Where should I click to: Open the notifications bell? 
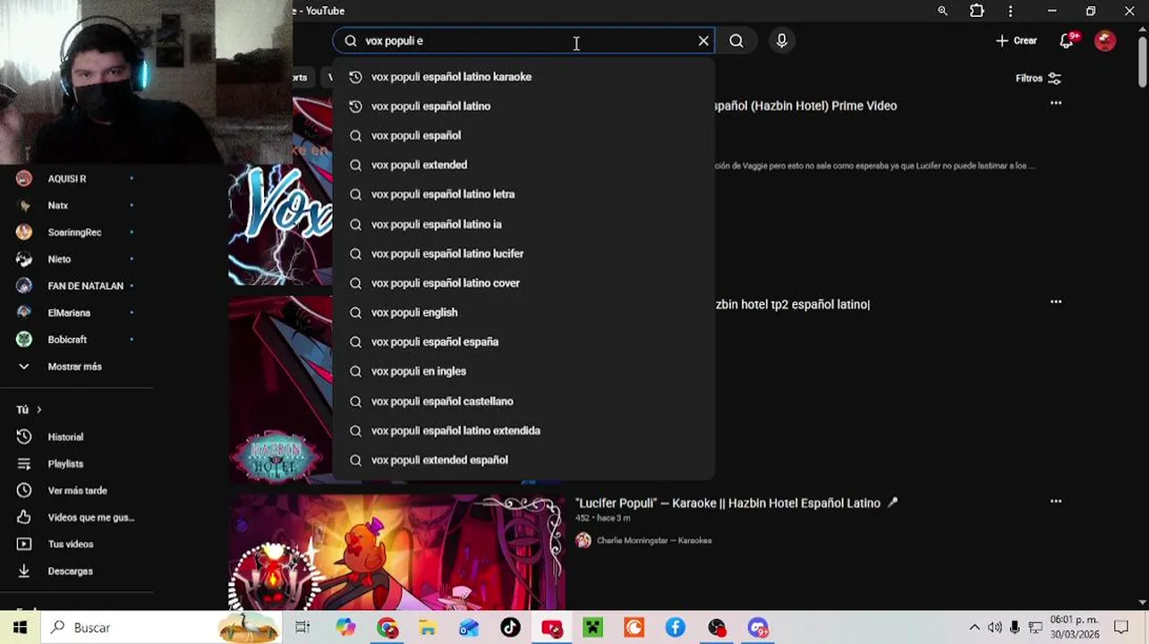(x=1067, y=41)
